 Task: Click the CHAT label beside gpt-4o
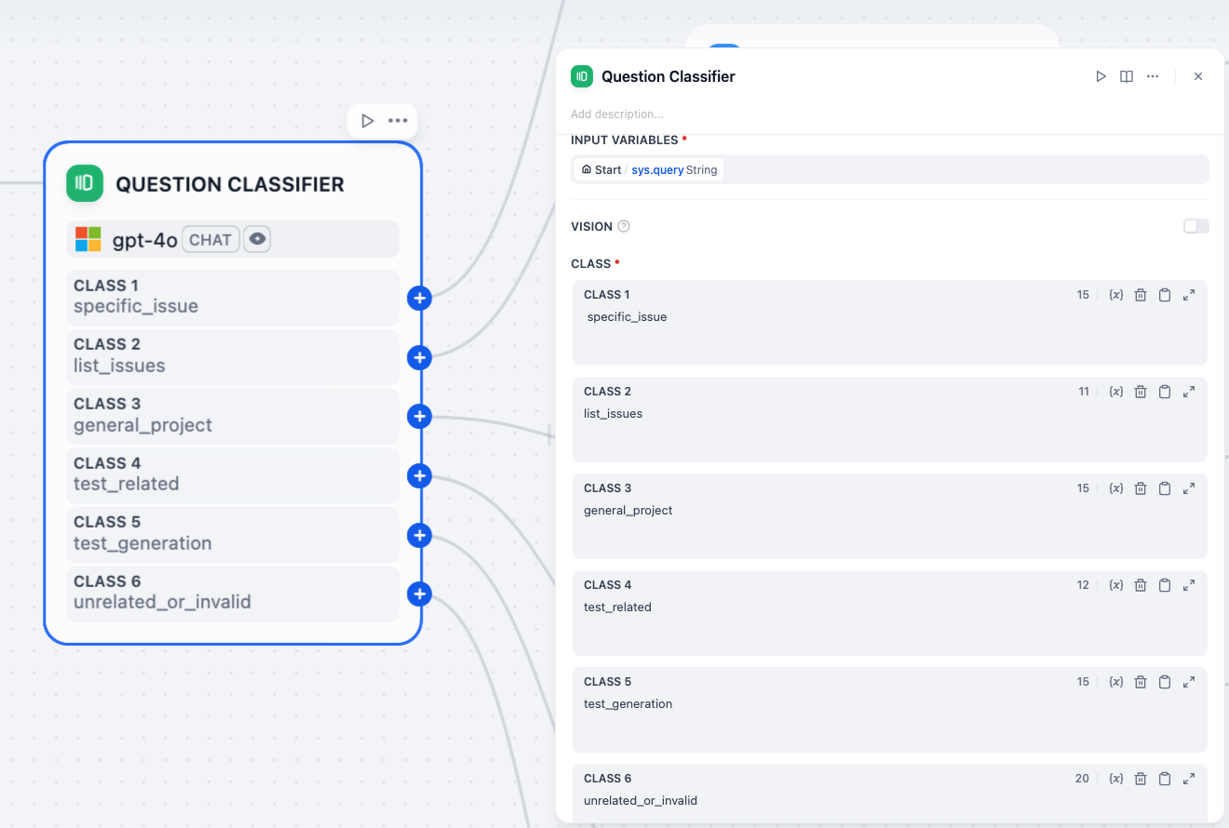pos(210,238)
